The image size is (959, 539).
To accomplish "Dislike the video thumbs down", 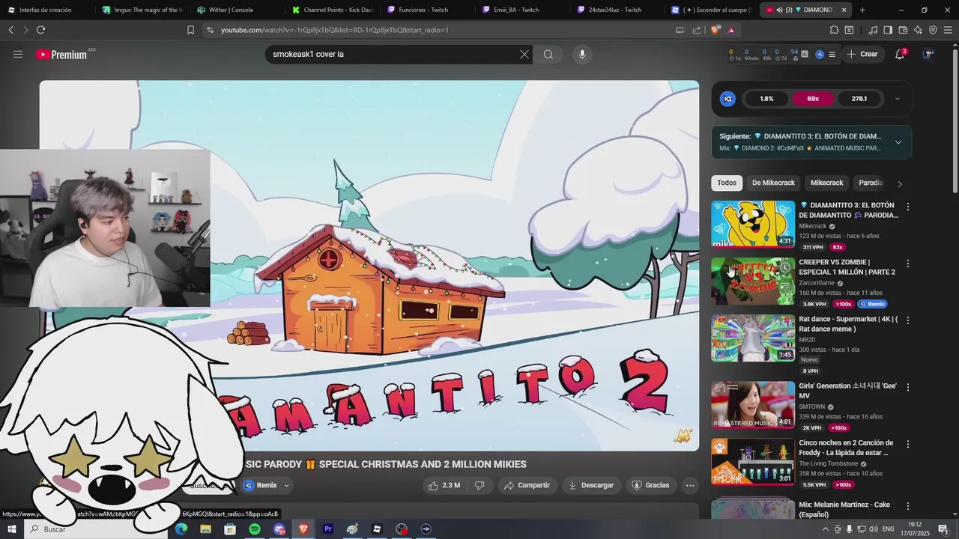I will pyautogui.click(x=479, y=485).
